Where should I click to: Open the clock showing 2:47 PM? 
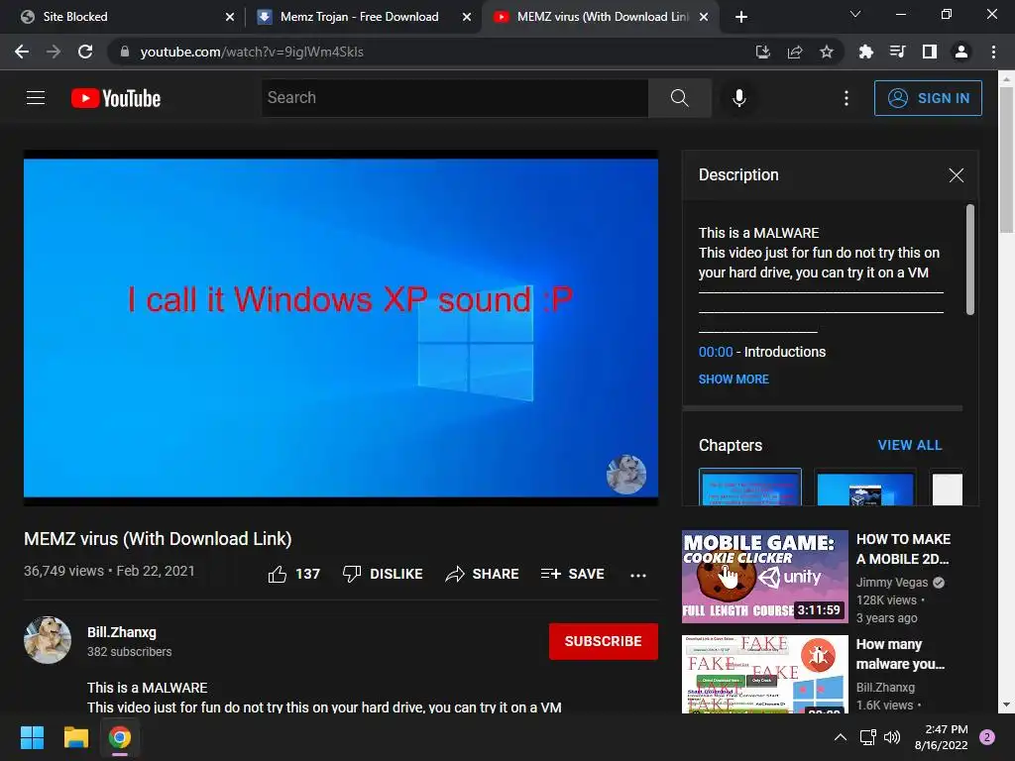(942, 737)
